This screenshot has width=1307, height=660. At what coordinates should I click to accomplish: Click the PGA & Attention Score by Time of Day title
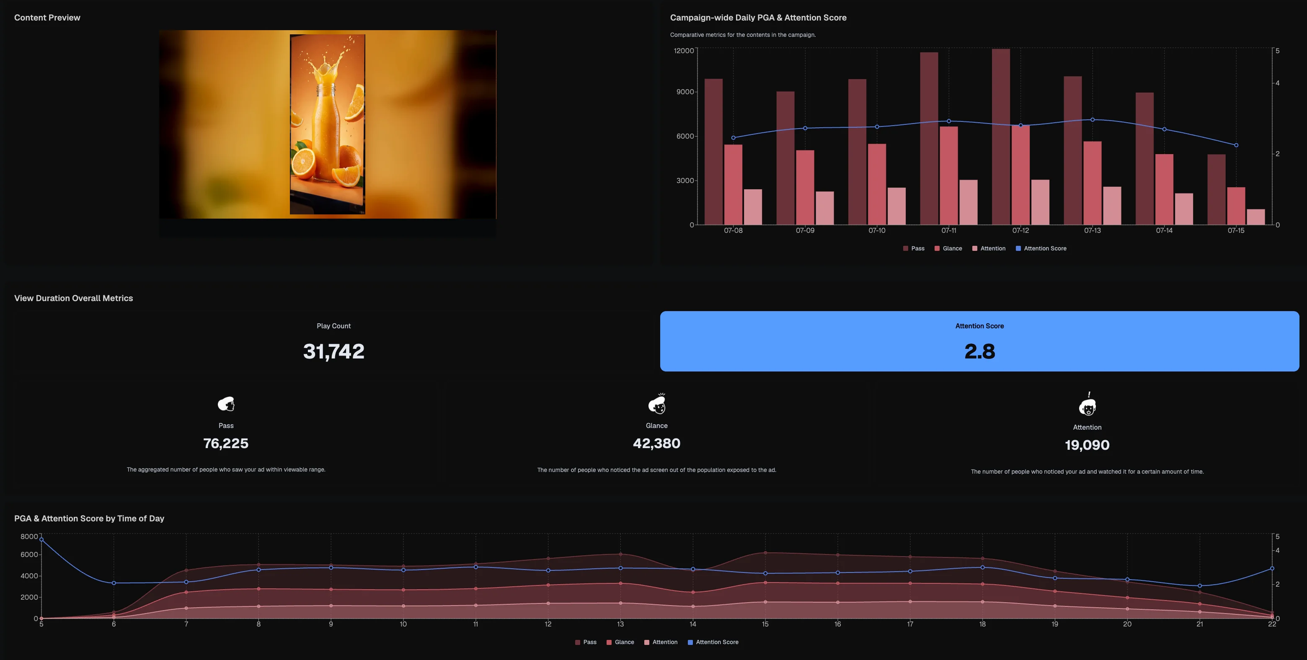(89, 518)
